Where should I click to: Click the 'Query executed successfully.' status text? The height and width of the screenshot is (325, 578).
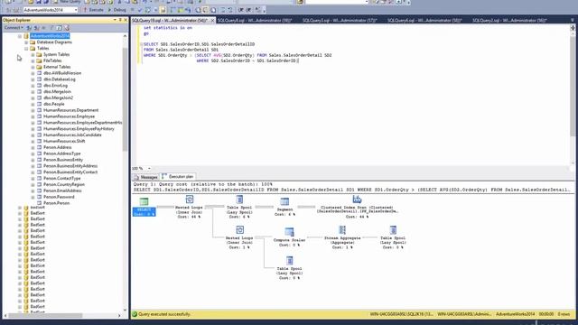(164, 314)
